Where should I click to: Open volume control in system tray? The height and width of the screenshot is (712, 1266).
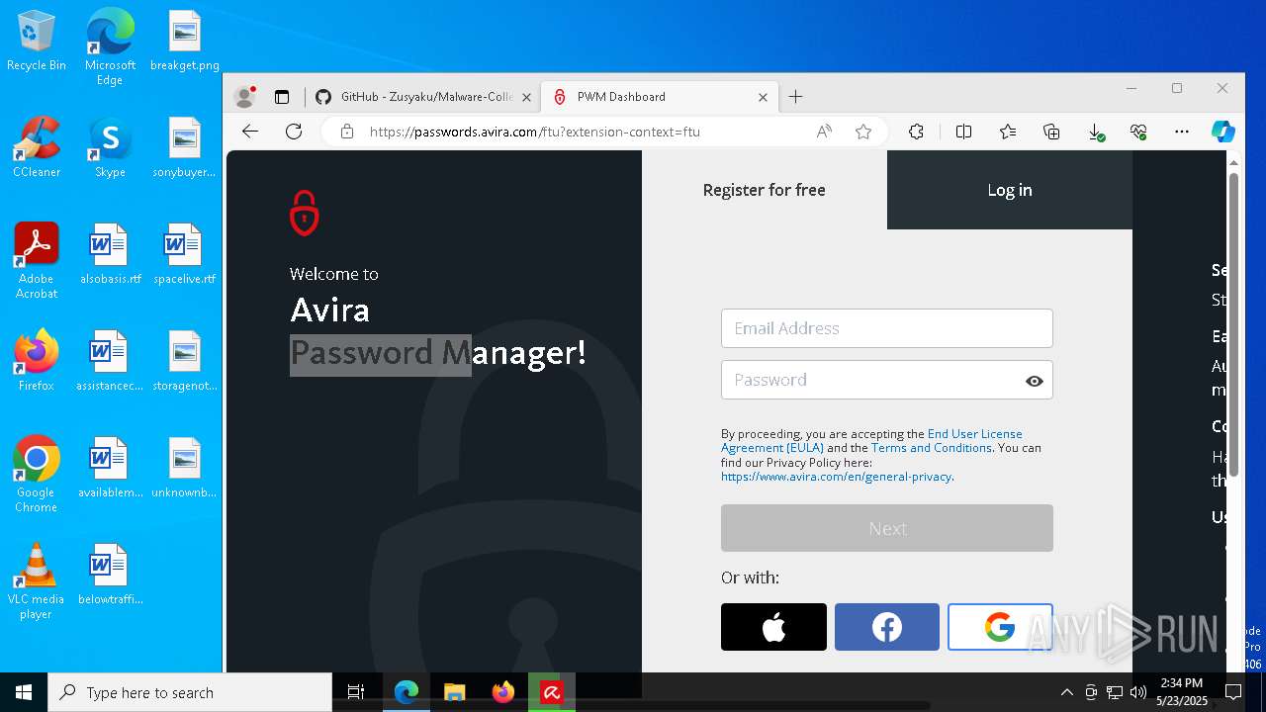click(x=1138, y=692)
